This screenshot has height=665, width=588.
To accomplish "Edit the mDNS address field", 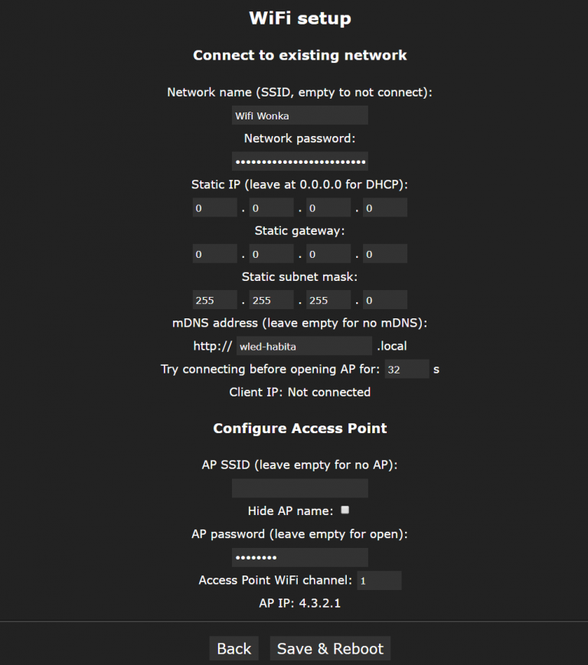I will point(303,347).
